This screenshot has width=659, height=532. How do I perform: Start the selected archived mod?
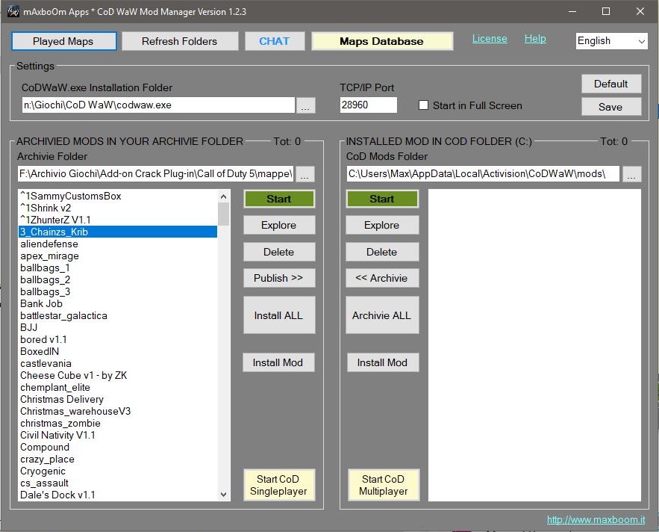pyautogui.click(x=278, y=199)
